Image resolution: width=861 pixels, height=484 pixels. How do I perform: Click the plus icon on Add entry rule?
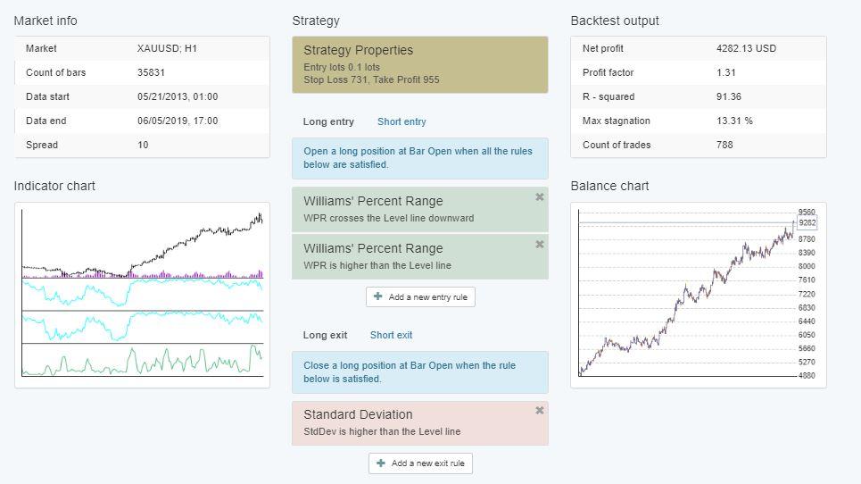tap(378, 296)
